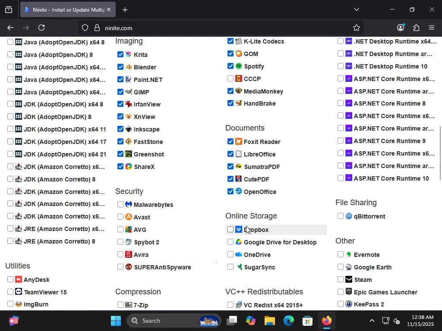Go back to the previous page

(10, 28)
